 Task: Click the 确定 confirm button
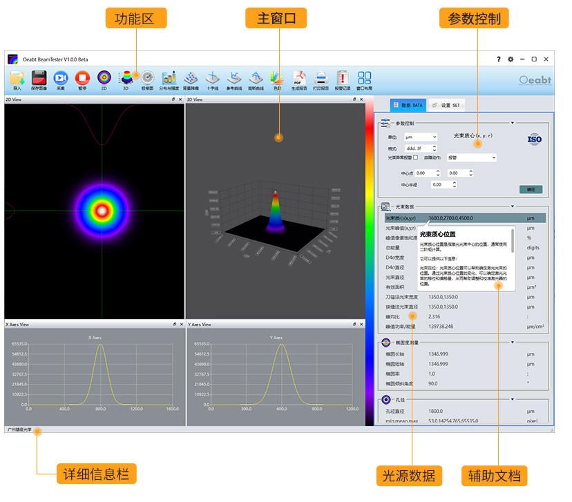[x=531, y=189]
